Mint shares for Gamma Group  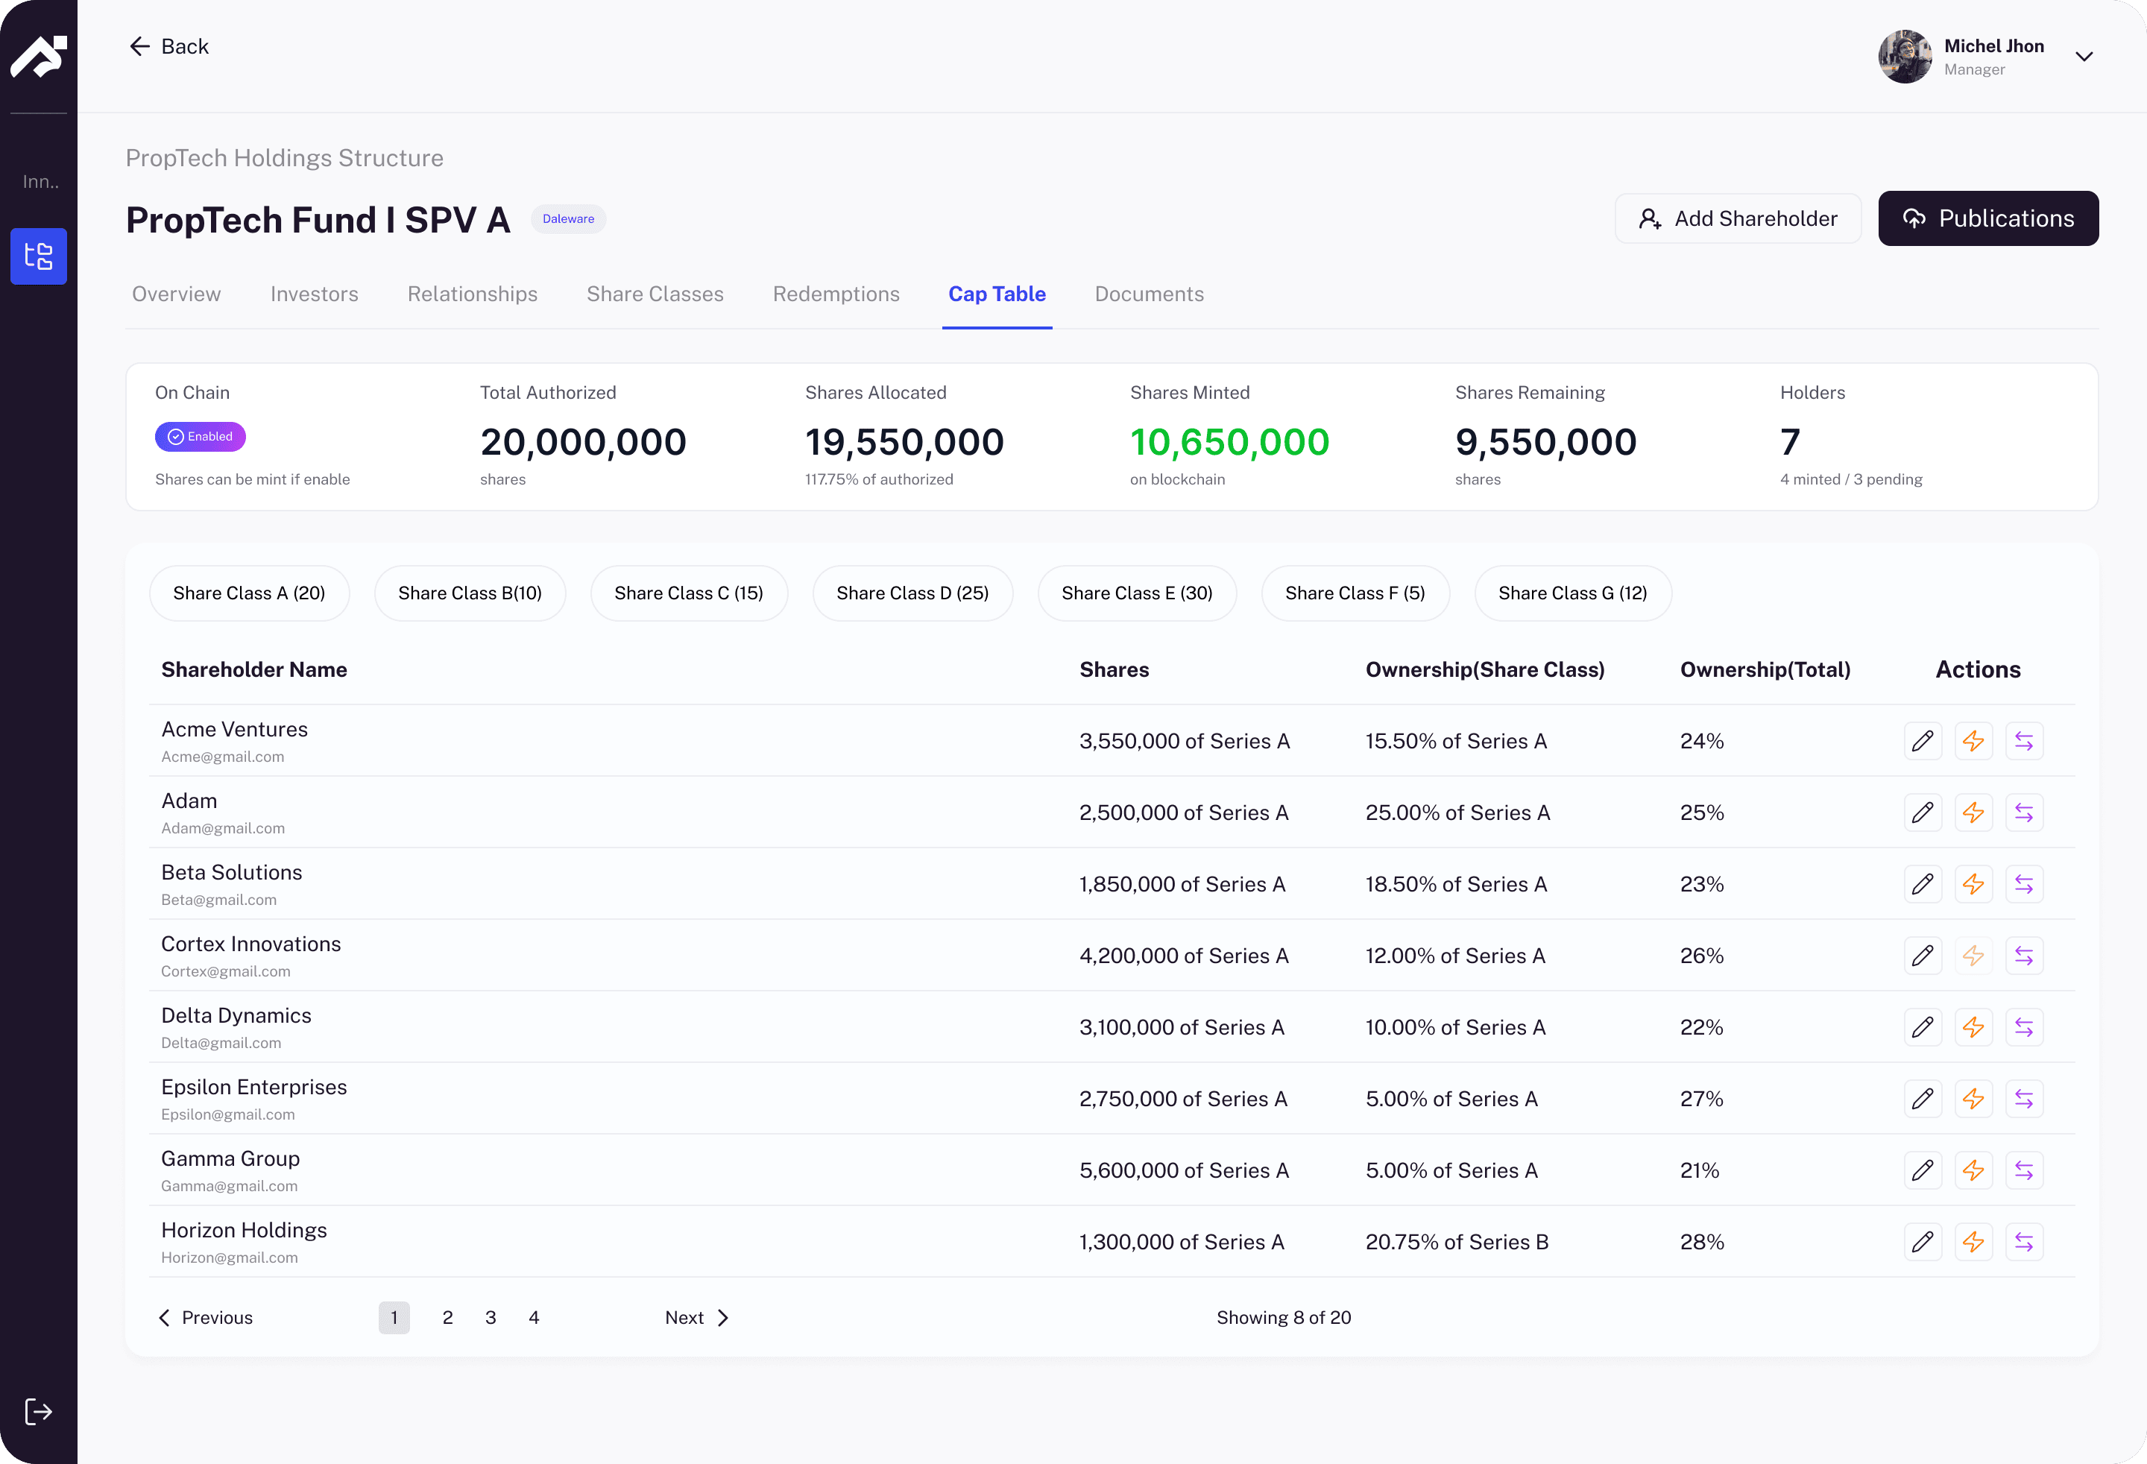coord(1974,1170)
